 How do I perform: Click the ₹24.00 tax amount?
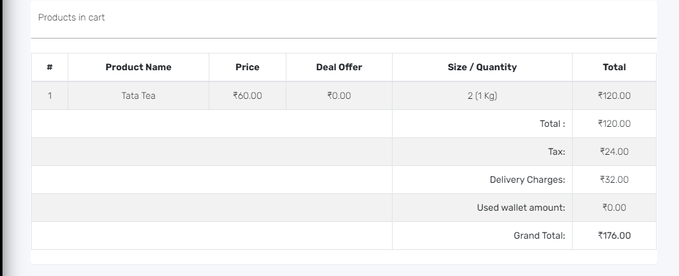[x=614, y=152]
